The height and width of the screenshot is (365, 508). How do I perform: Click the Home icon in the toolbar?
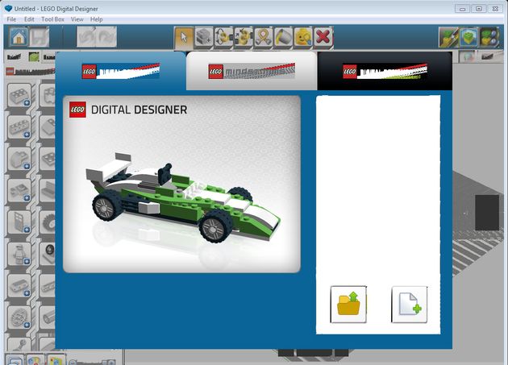coord(19,36)
